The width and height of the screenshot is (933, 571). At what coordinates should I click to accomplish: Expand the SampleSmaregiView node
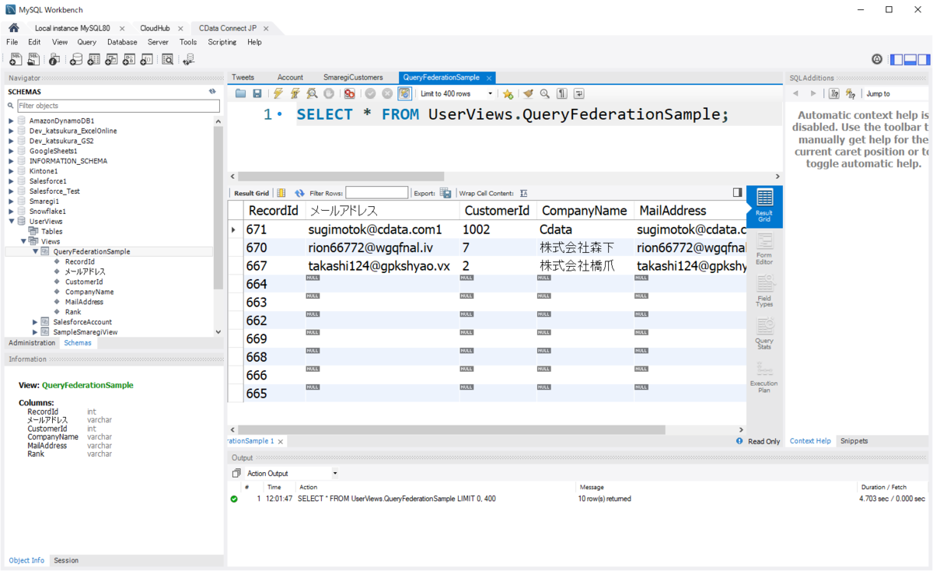(x=35, y=332)
